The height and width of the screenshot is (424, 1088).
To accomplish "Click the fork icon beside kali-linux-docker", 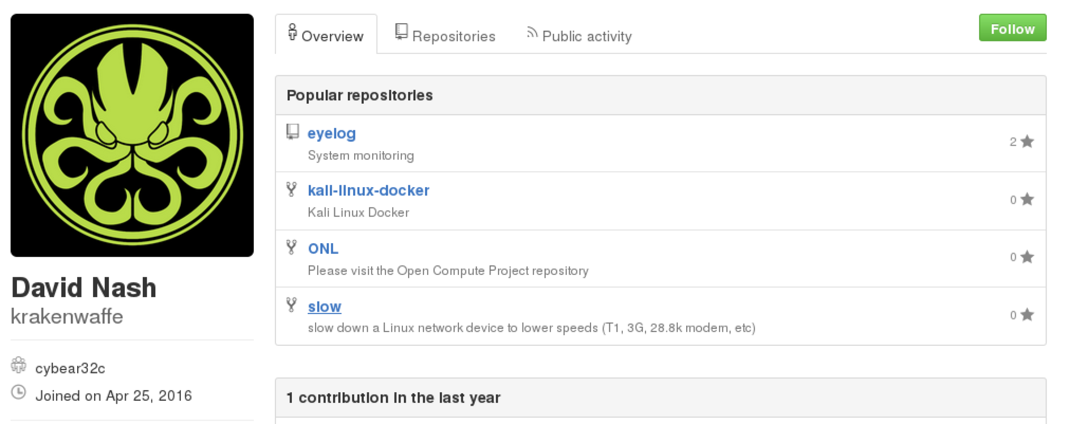I will (291, 189).
